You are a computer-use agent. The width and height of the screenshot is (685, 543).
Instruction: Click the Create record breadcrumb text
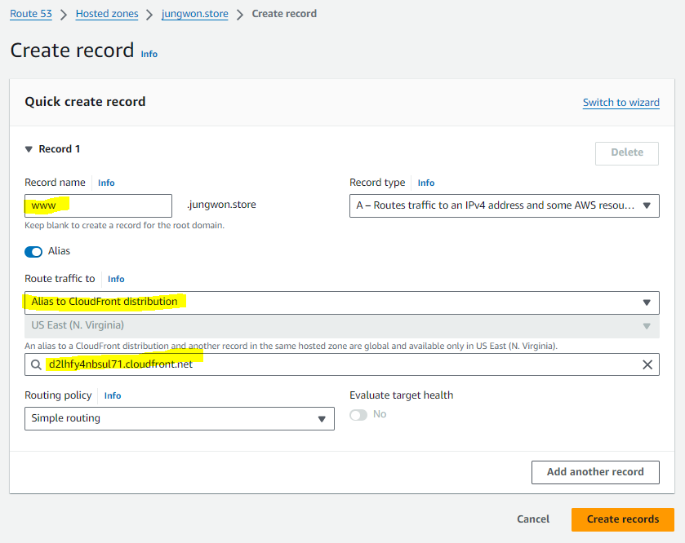(x=284, y=14)
